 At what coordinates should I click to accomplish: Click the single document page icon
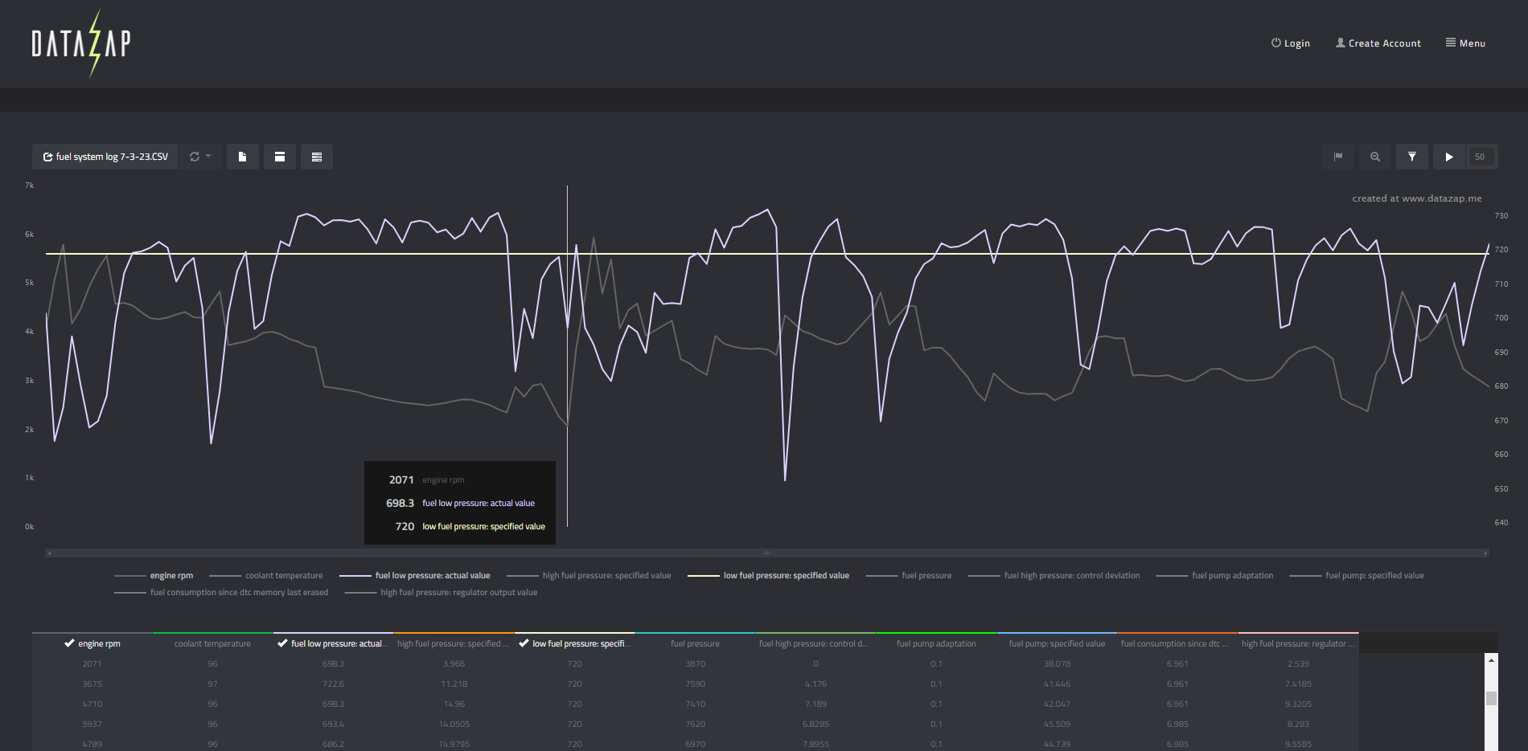click(x=242, y=157)
